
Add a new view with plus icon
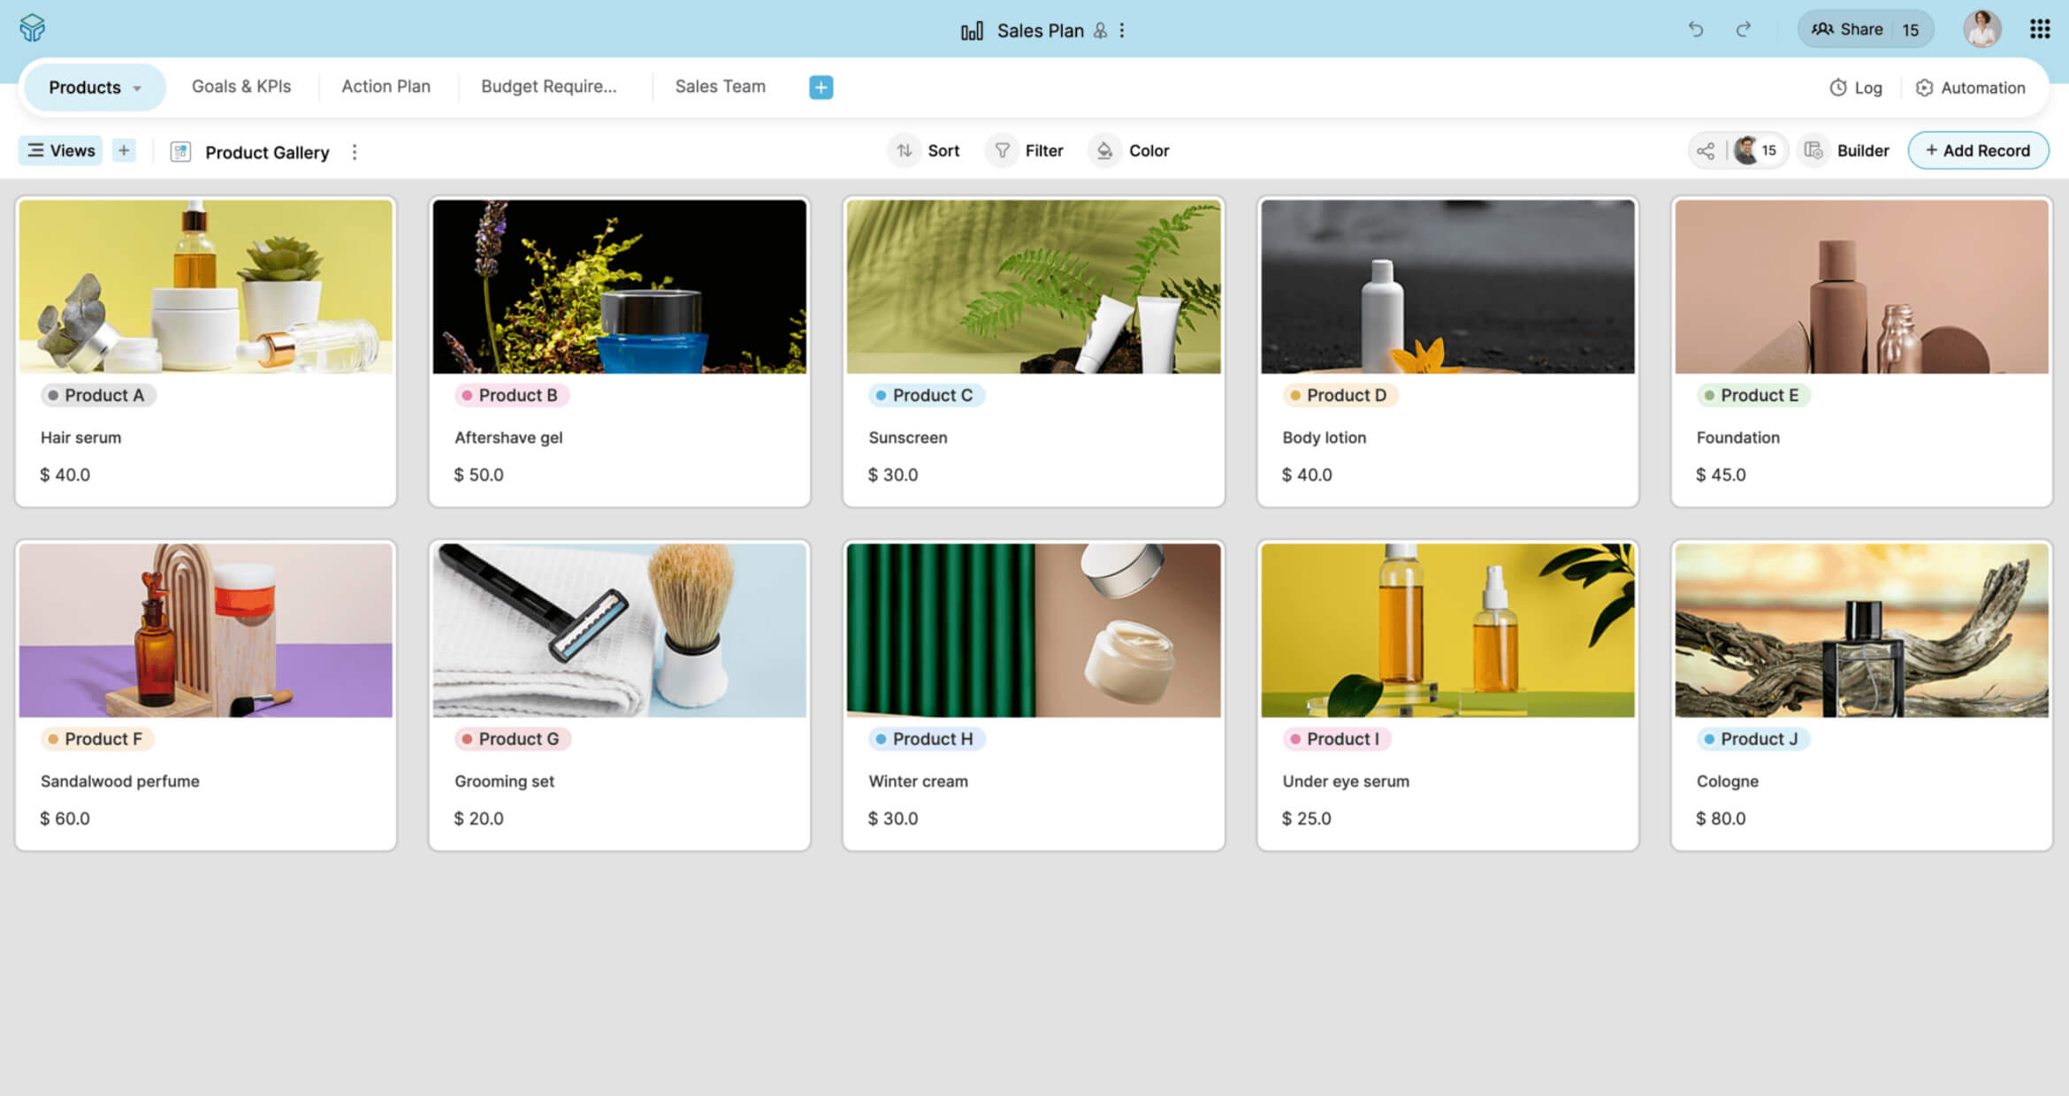124,150
